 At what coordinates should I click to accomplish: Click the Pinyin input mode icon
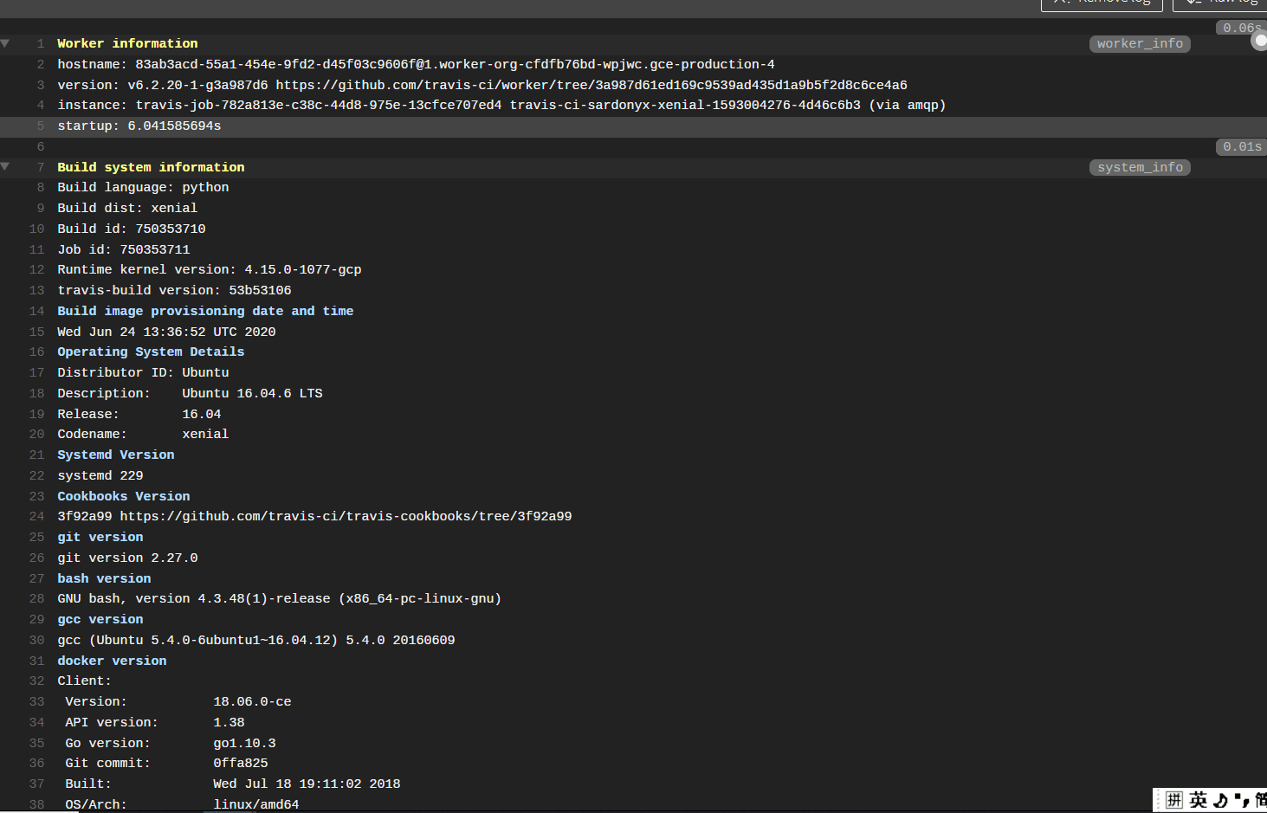click(1173, 800)
